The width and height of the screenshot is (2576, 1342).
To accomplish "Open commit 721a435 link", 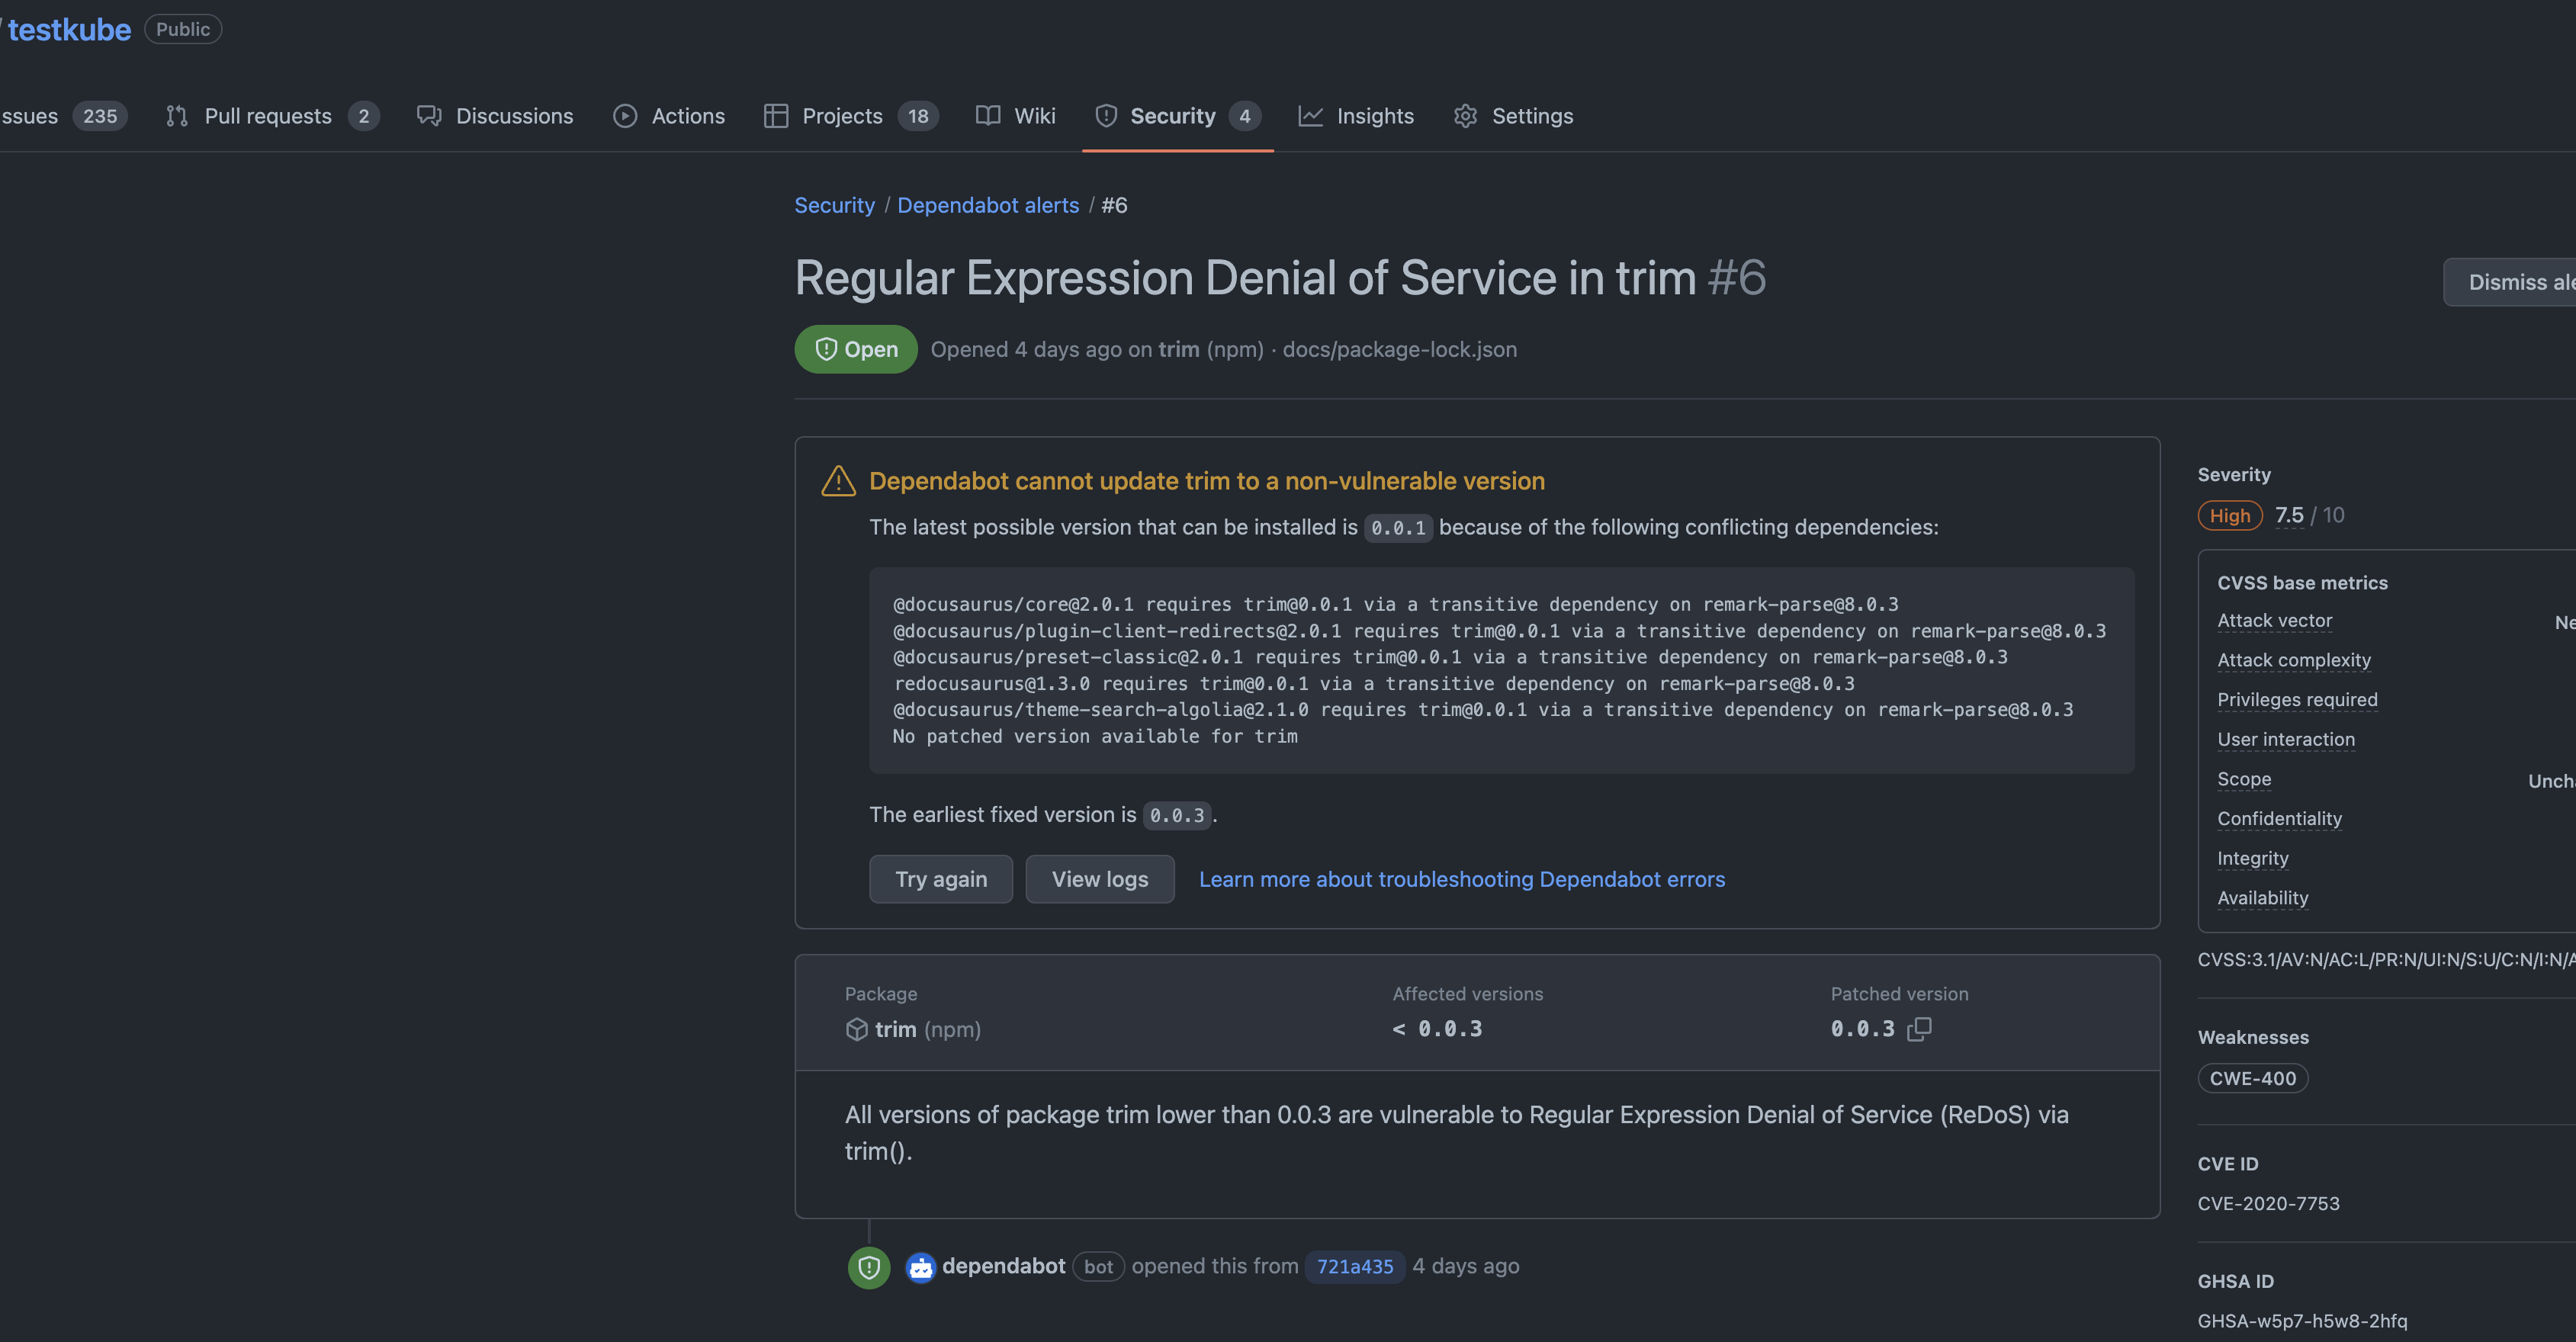I will pos(1355,1266).
